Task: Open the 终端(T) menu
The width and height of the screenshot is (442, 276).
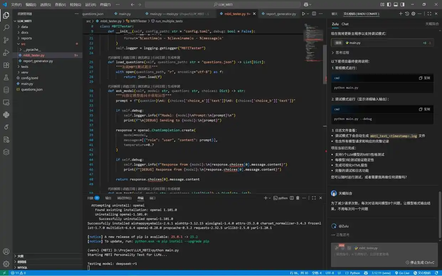Action: (x=105, y=5)
